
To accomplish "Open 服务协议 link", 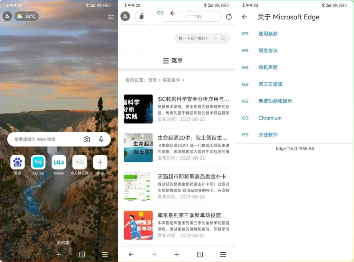I will click(x=268, y=51).
